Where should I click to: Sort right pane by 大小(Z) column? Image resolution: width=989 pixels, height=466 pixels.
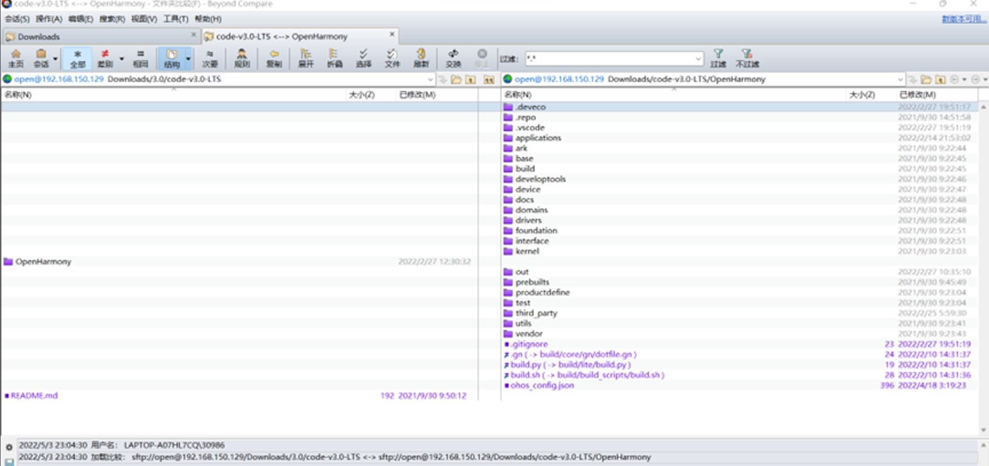click(x=870, y=94)
